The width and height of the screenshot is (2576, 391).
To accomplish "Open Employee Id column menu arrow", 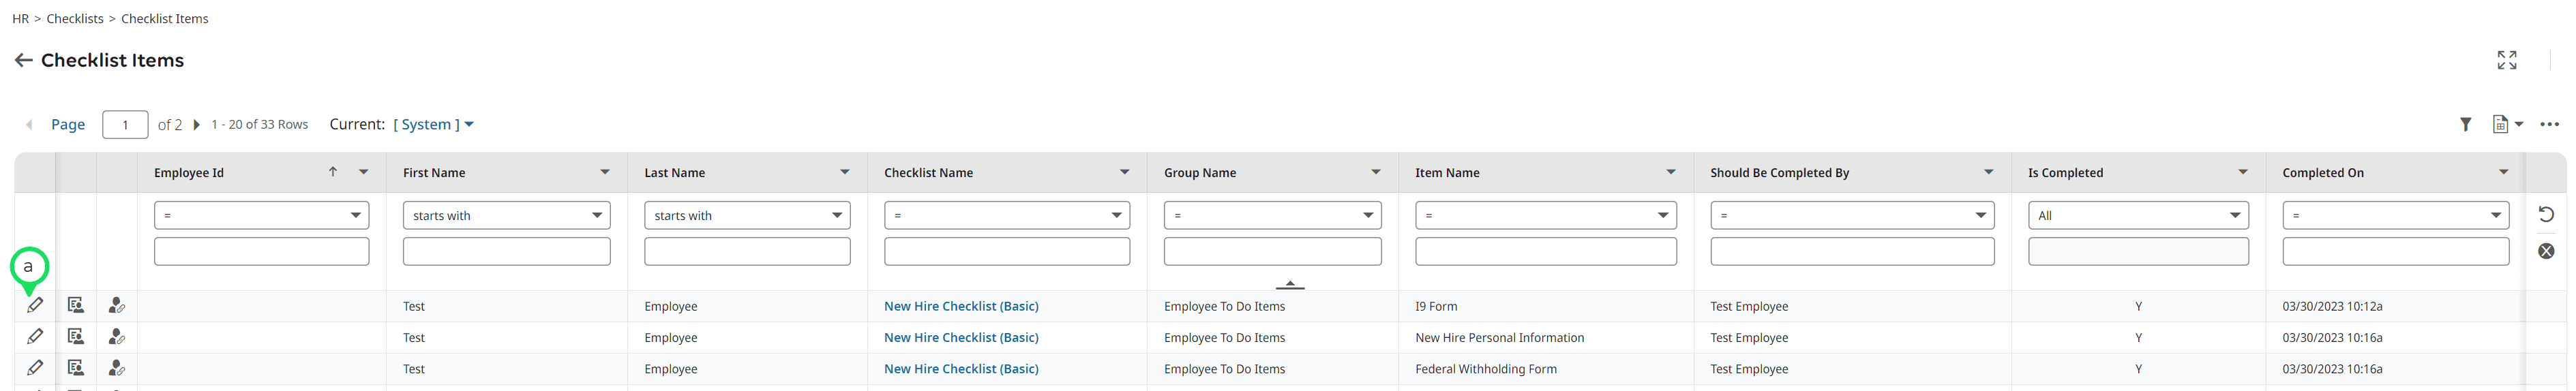I will pyautogui.click(x=363, y=173).
